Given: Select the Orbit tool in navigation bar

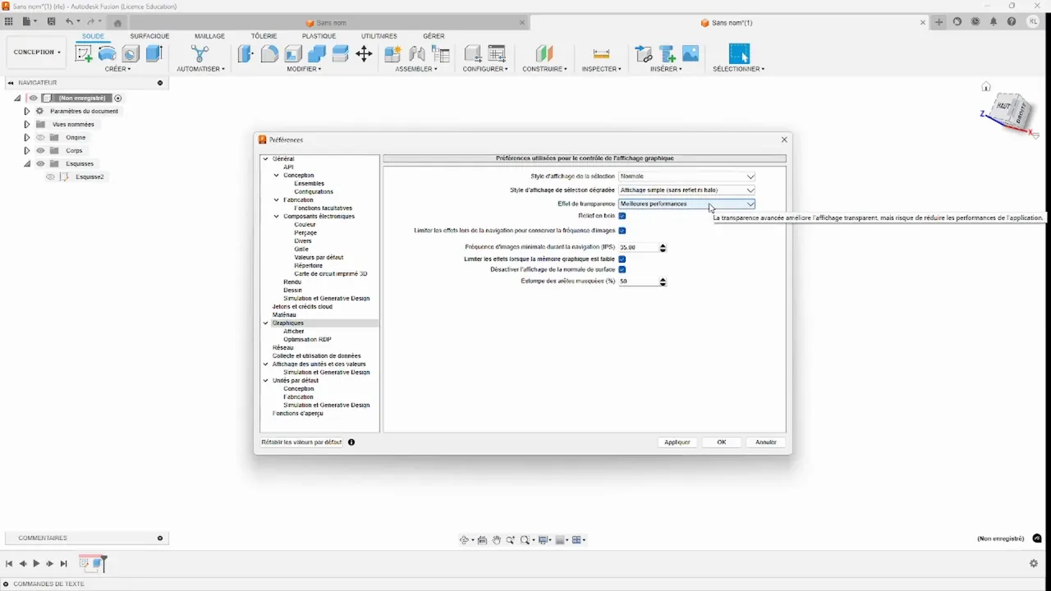Looking at the screenshot, I should [466, 539].
